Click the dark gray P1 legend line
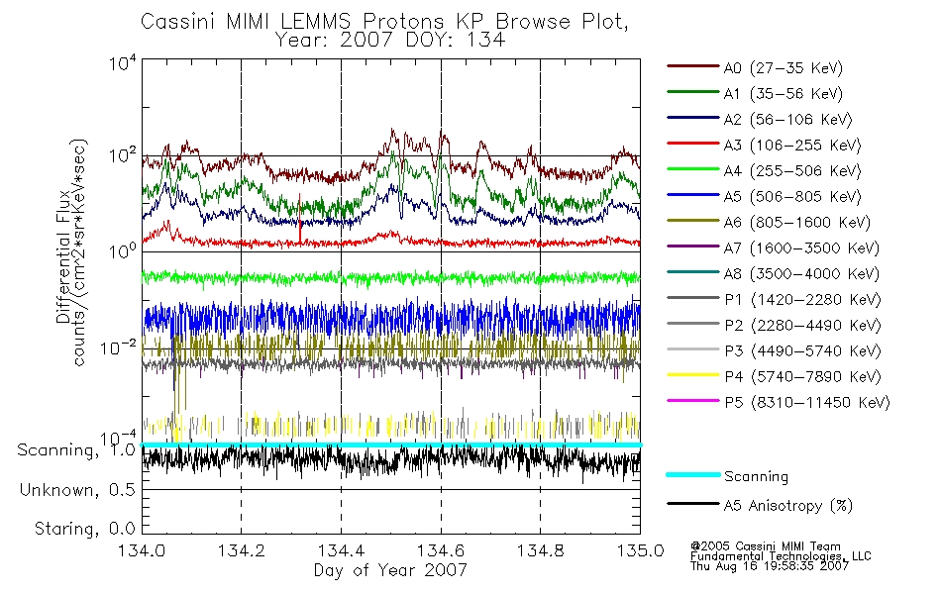 click(x=693, y=298)
